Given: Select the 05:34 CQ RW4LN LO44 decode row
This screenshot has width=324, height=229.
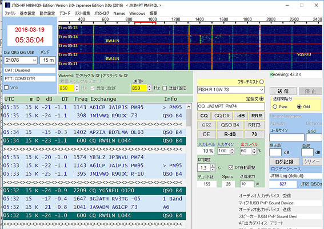Looking at the screenshot, I should [94, 141].
